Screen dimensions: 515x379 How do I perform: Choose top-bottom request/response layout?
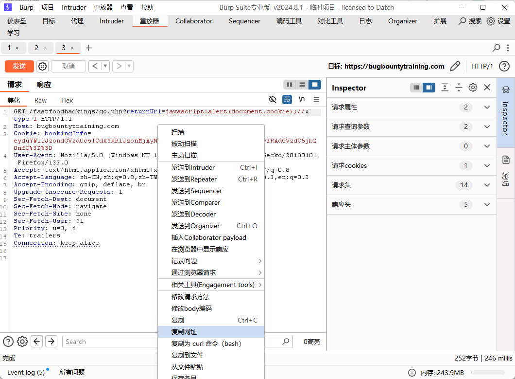click(302, 85)
